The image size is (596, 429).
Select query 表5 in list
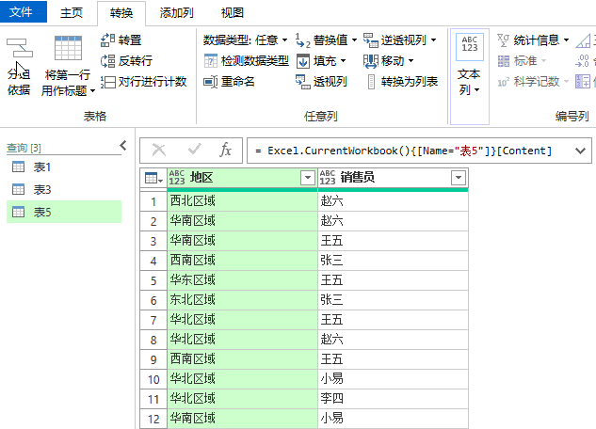coord(64,212)
